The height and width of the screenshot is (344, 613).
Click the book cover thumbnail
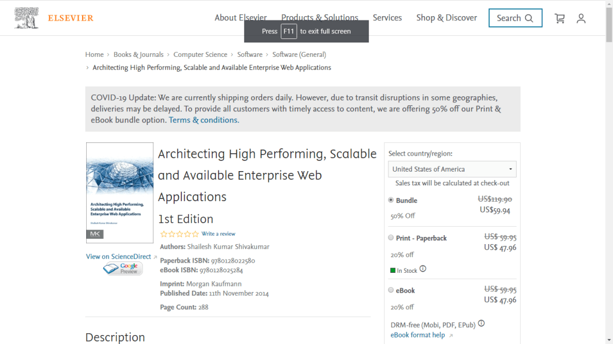pos(120,192)
